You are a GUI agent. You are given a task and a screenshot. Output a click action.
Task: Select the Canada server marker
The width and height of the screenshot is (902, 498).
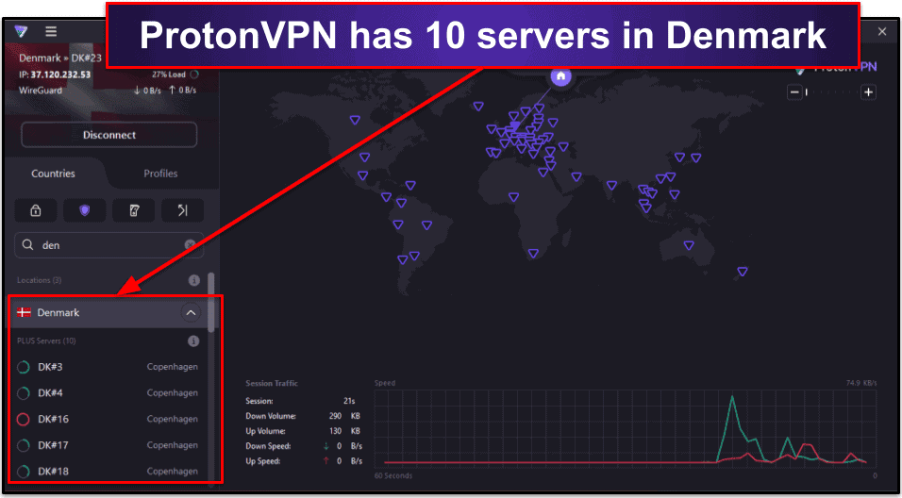(x=355, y=120)
